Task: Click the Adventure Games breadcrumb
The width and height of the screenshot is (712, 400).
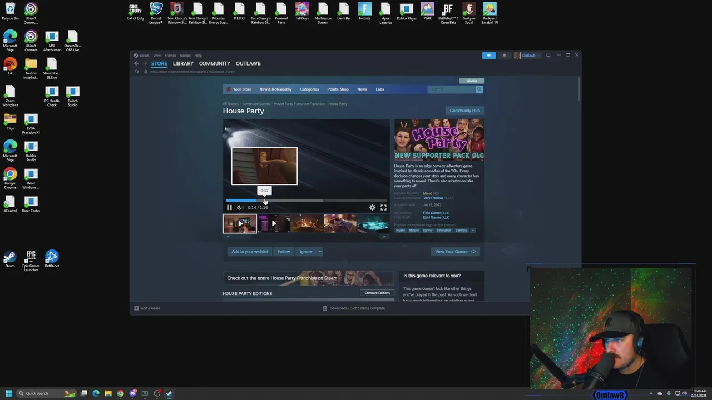Action: [x=256, y=104]
